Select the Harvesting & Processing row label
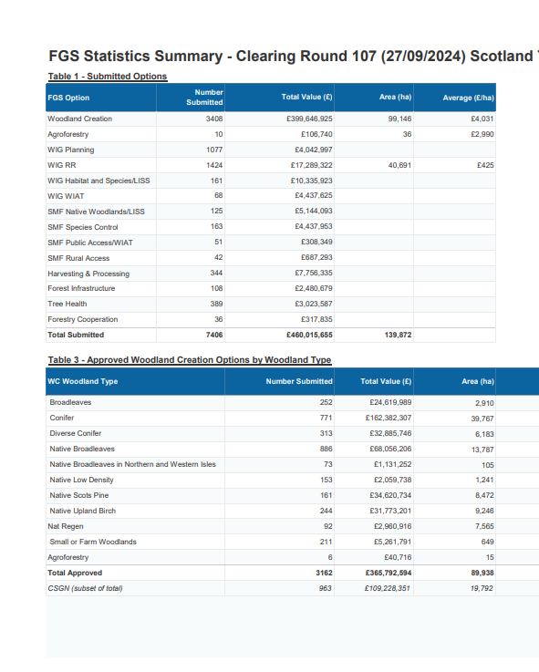The width and height of the screenshot is (539, 672). (88, 274)
